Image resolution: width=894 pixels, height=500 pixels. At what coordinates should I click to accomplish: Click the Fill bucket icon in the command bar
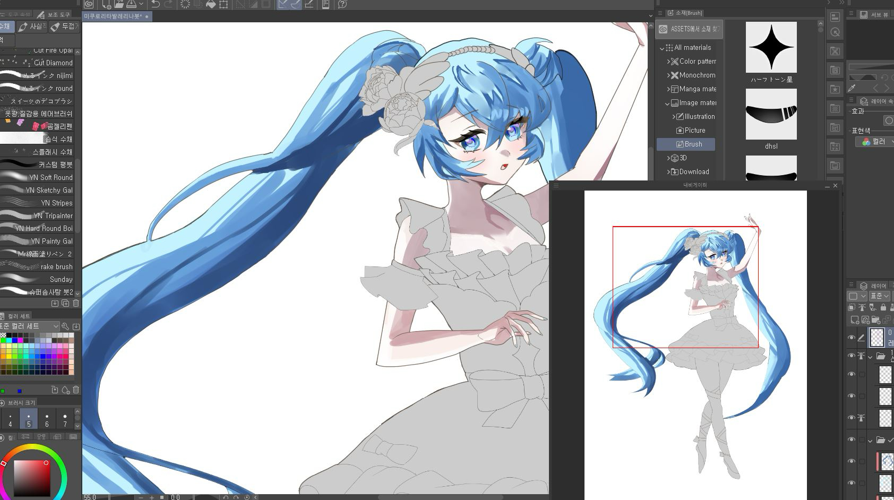211,4
